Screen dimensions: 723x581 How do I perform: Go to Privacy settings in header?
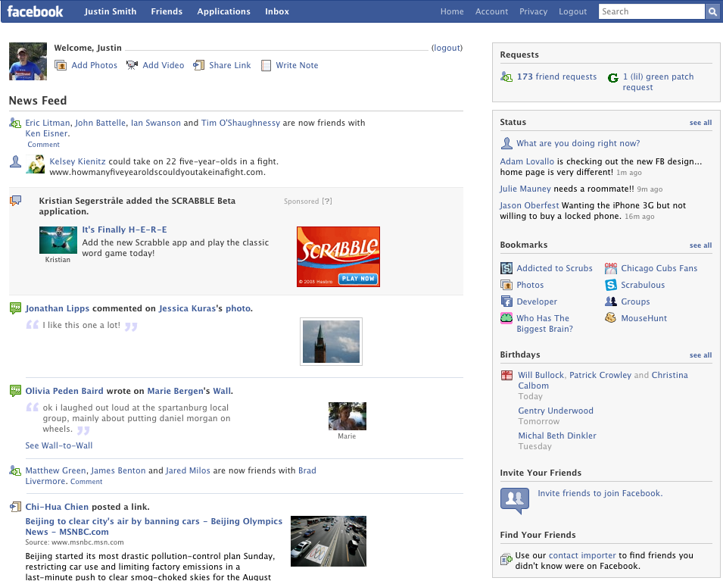[533, 11]
